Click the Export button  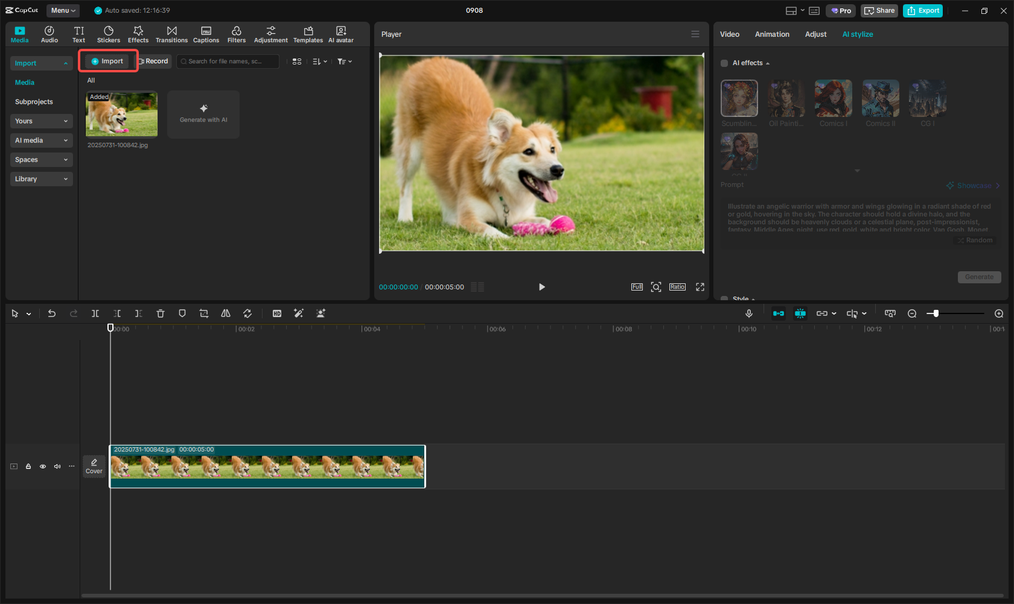922,10
